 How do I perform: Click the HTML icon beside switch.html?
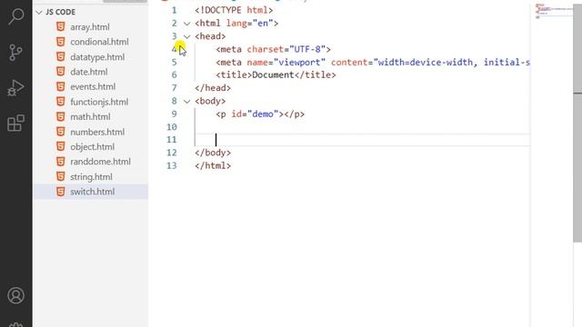61,192
